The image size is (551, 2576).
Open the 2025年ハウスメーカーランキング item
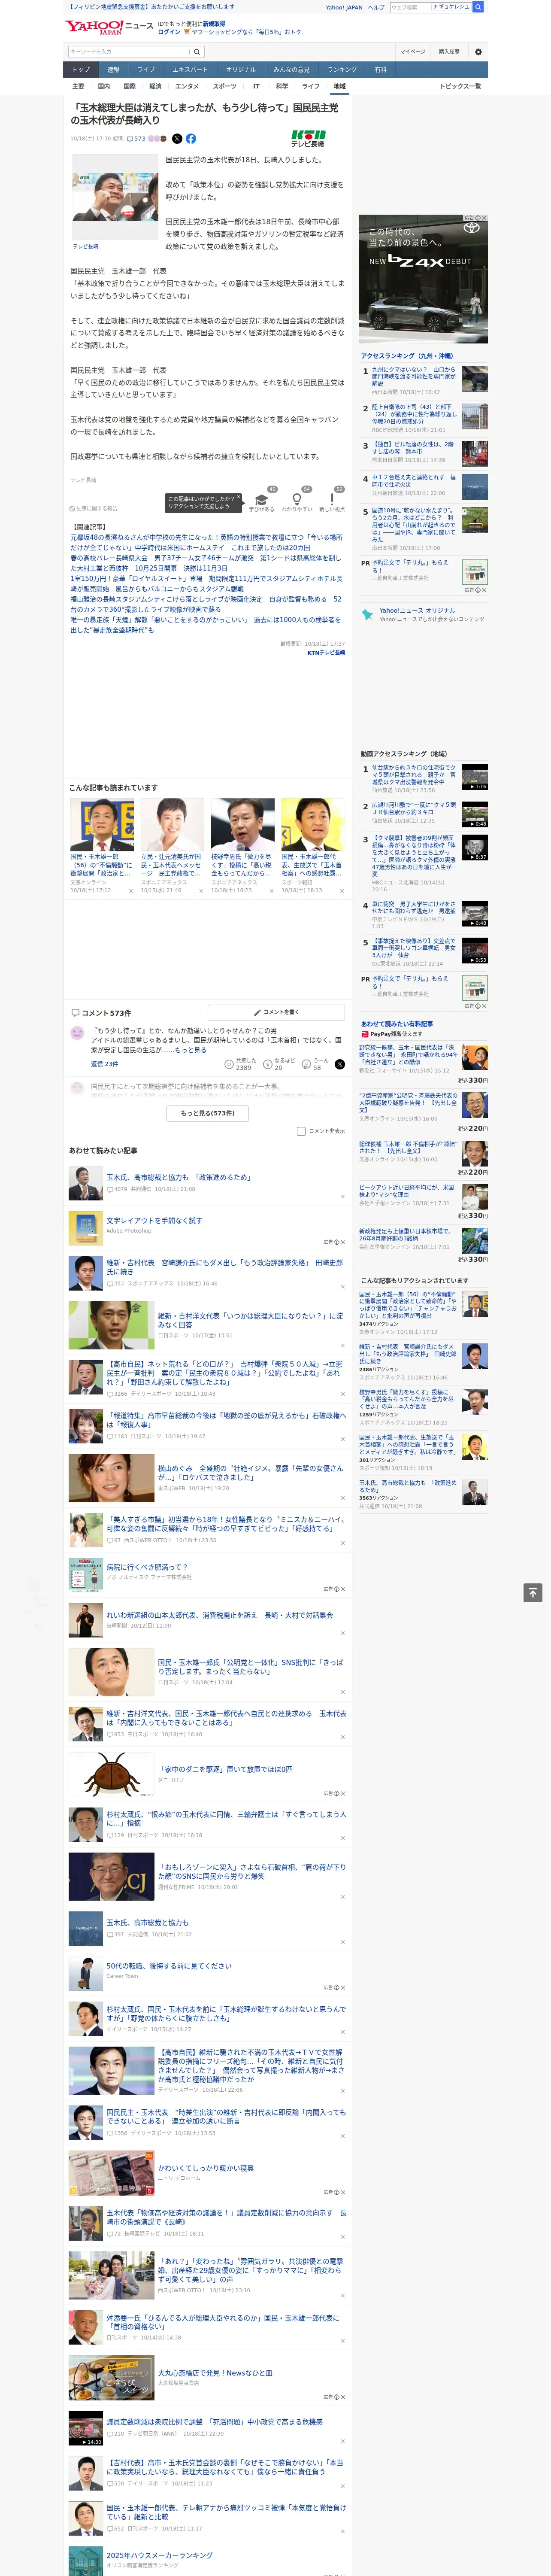(160, 2555)
